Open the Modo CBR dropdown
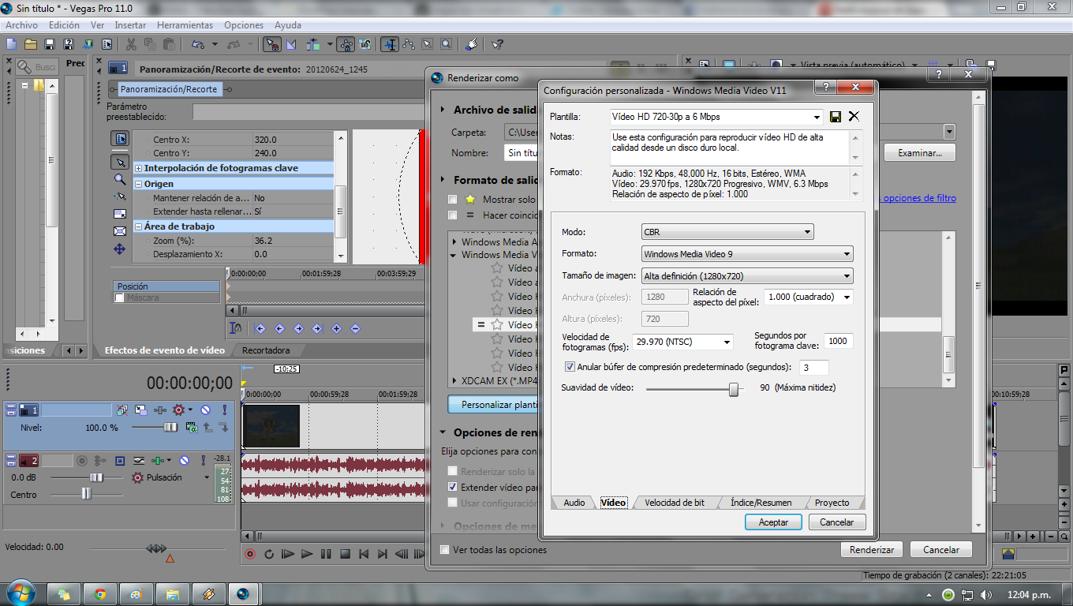This screenshot has height=606, width=1073. coord(727,232)
